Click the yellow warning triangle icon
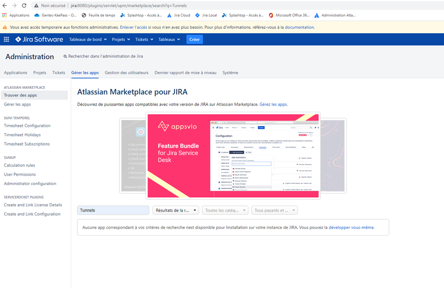444x288 pixels. point(5,28)
